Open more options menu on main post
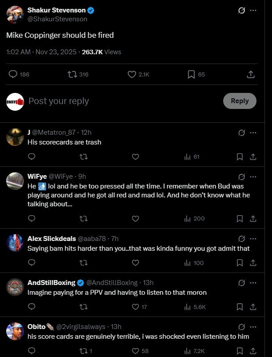Image resolution: width=272 pixels, height=357 pixels. coord(253,10)
